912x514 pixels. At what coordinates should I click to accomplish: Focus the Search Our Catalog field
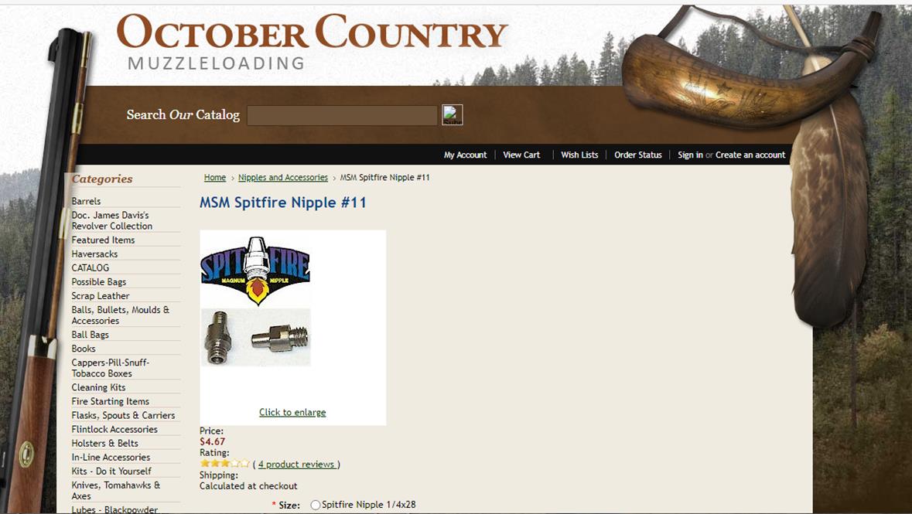342,115
